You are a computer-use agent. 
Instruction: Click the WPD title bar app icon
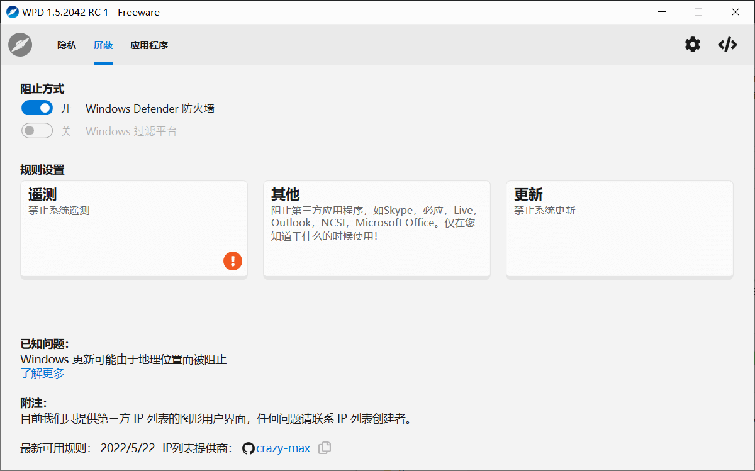click(x=12, y=12)
